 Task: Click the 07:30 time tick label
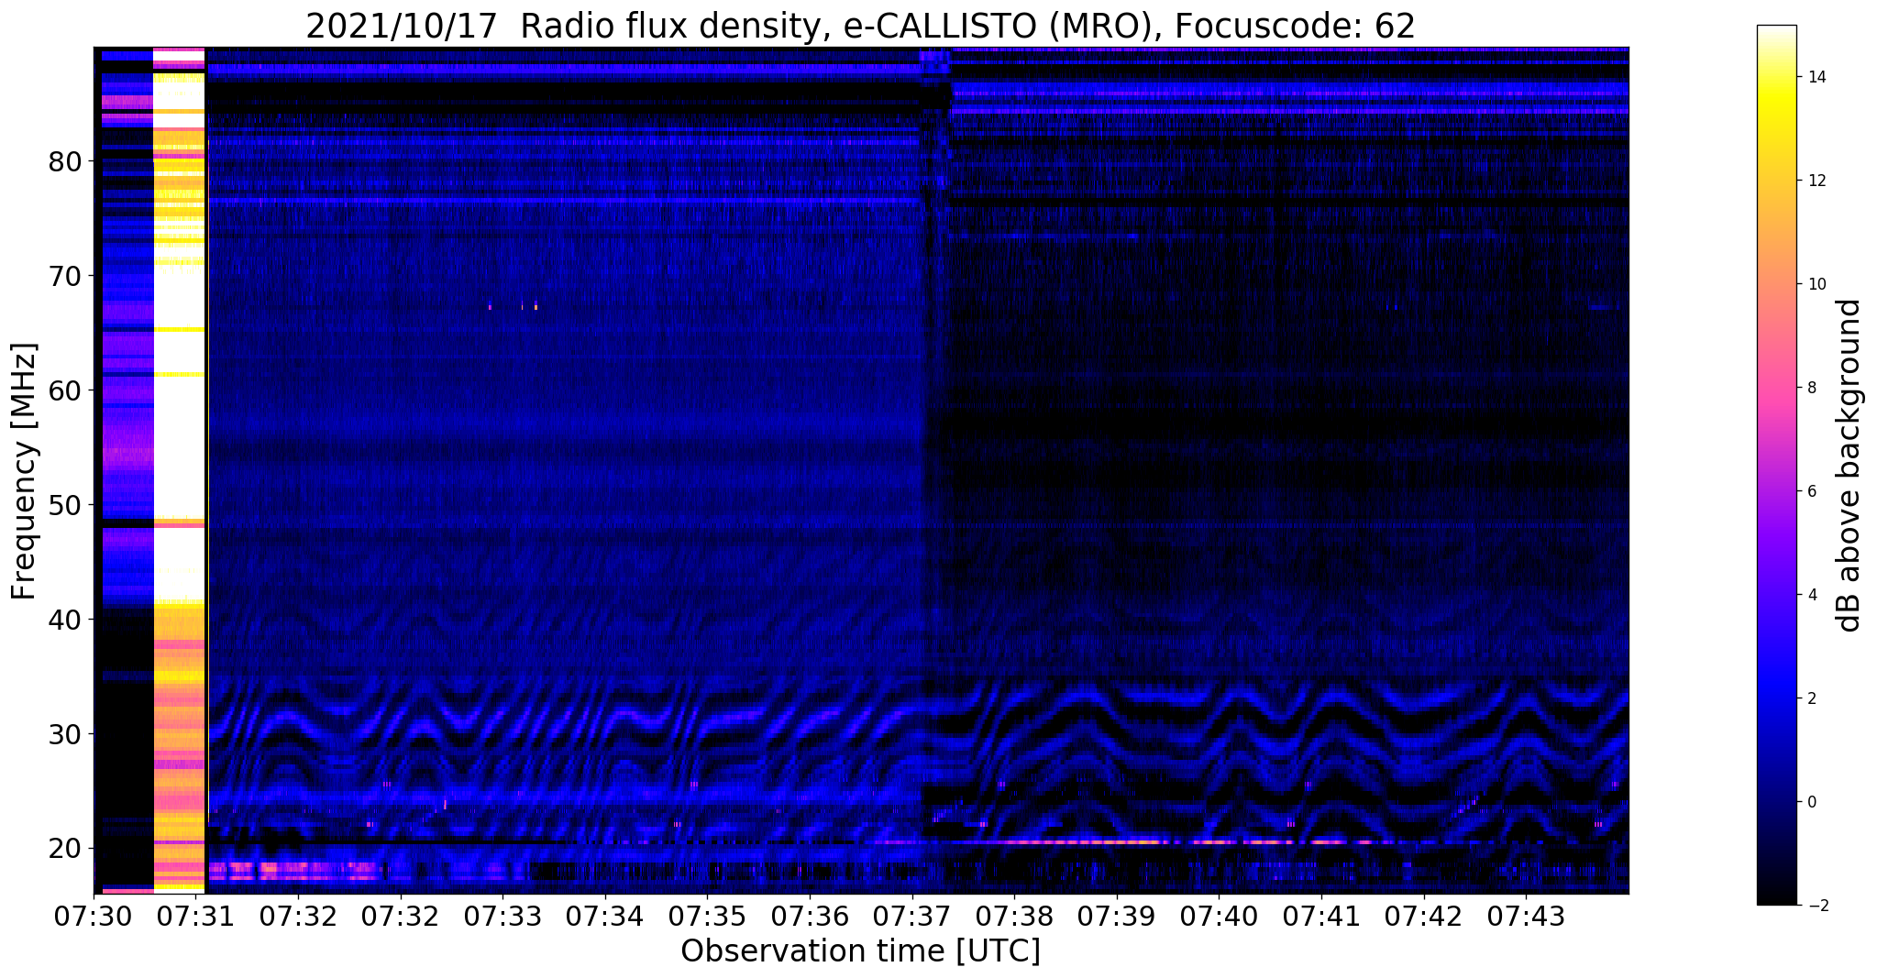click(x=94, y=916)
